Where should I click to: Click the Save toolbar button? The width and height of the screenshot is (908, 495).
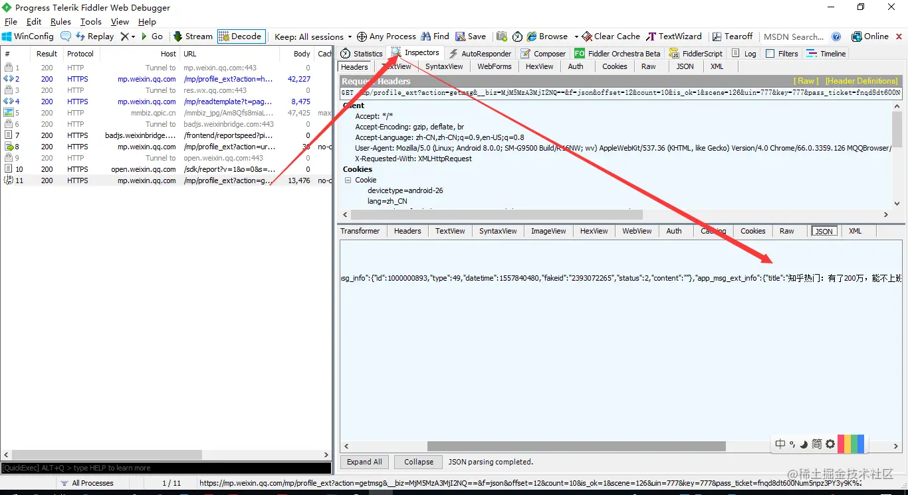point(471,36)
